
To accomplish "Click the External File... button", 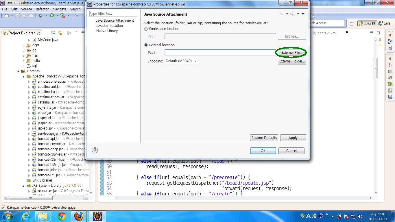I will [292, 53].
